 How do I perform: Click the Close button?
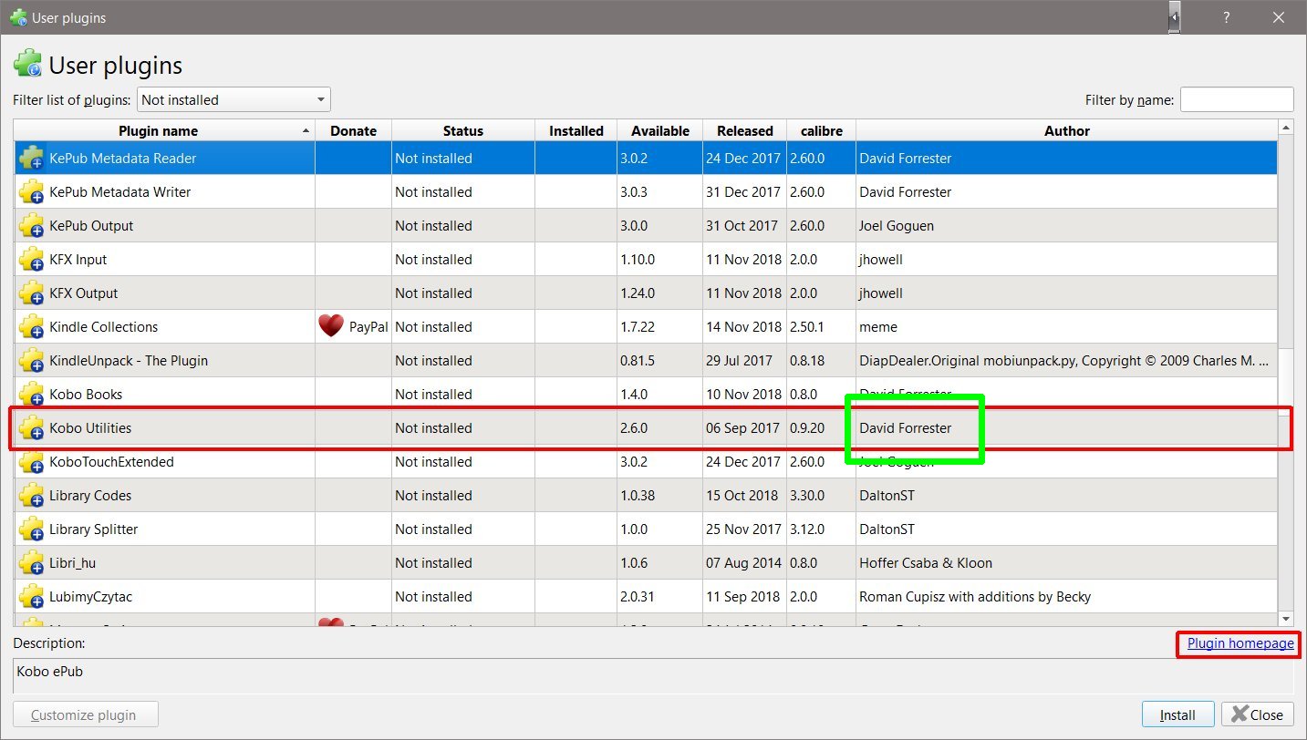[x=1258, y=714]
